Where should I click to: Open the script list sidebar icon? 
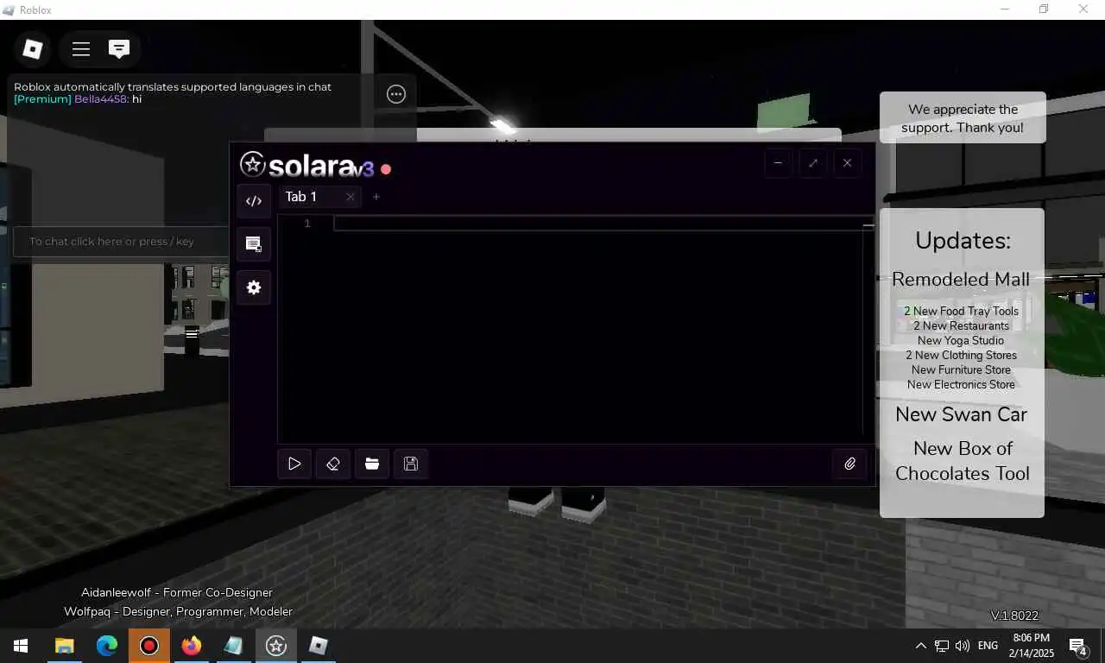point(254,244)
